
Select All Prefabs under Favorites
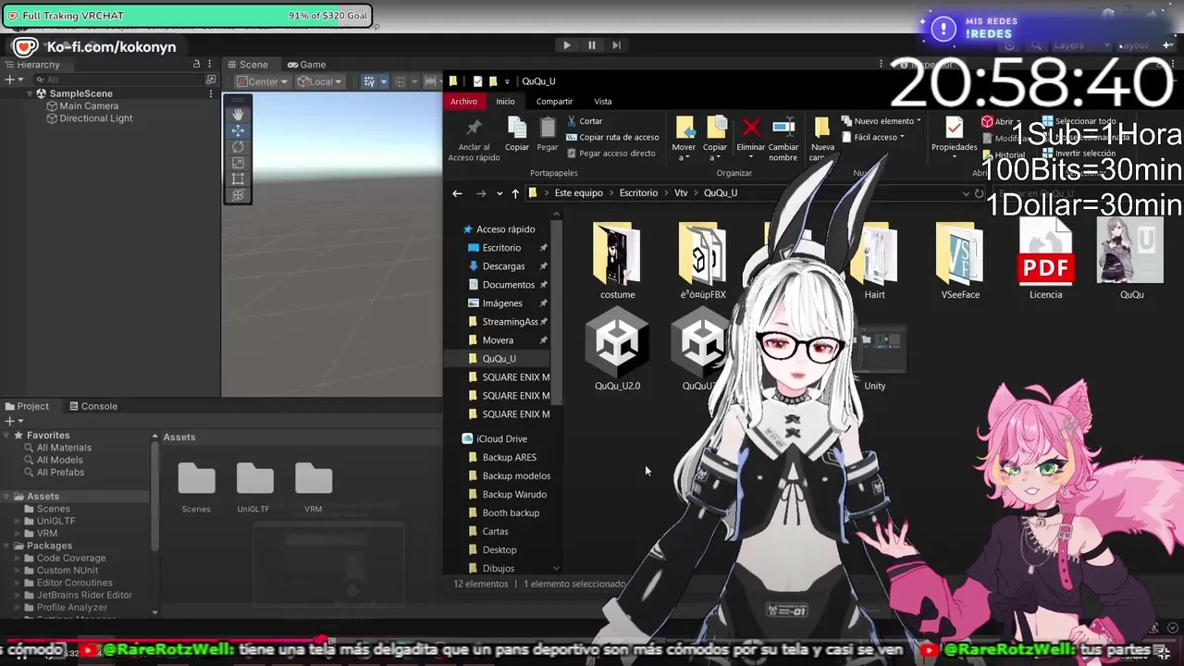click(x=60, y=473)
